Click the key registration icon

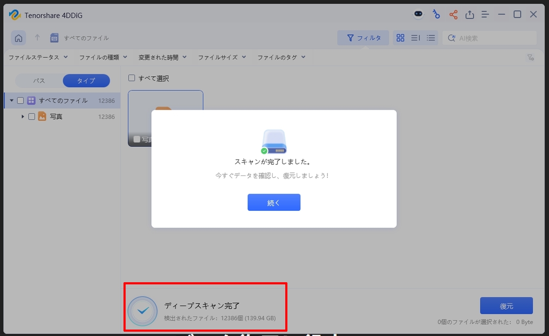point(436,14)
